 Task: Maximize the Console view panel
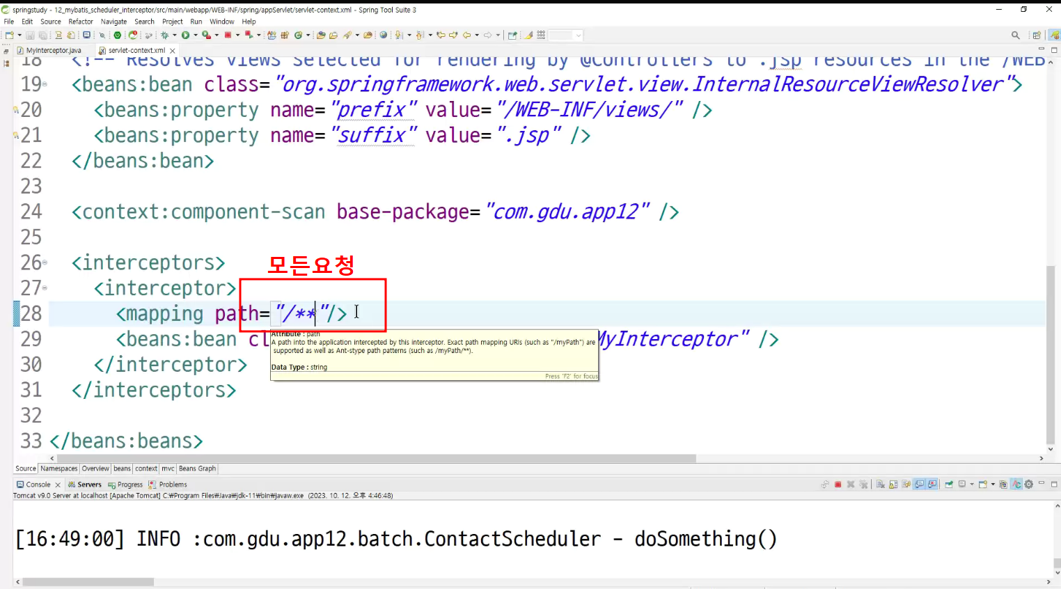tap(1054, 484)
